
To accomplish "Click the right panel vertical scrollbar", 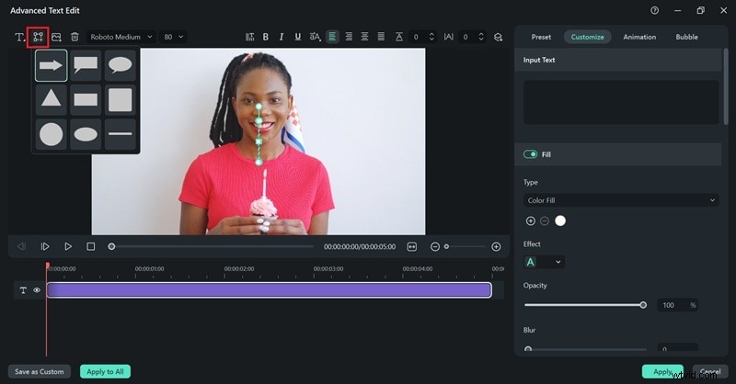I will (x=726, y=86).
